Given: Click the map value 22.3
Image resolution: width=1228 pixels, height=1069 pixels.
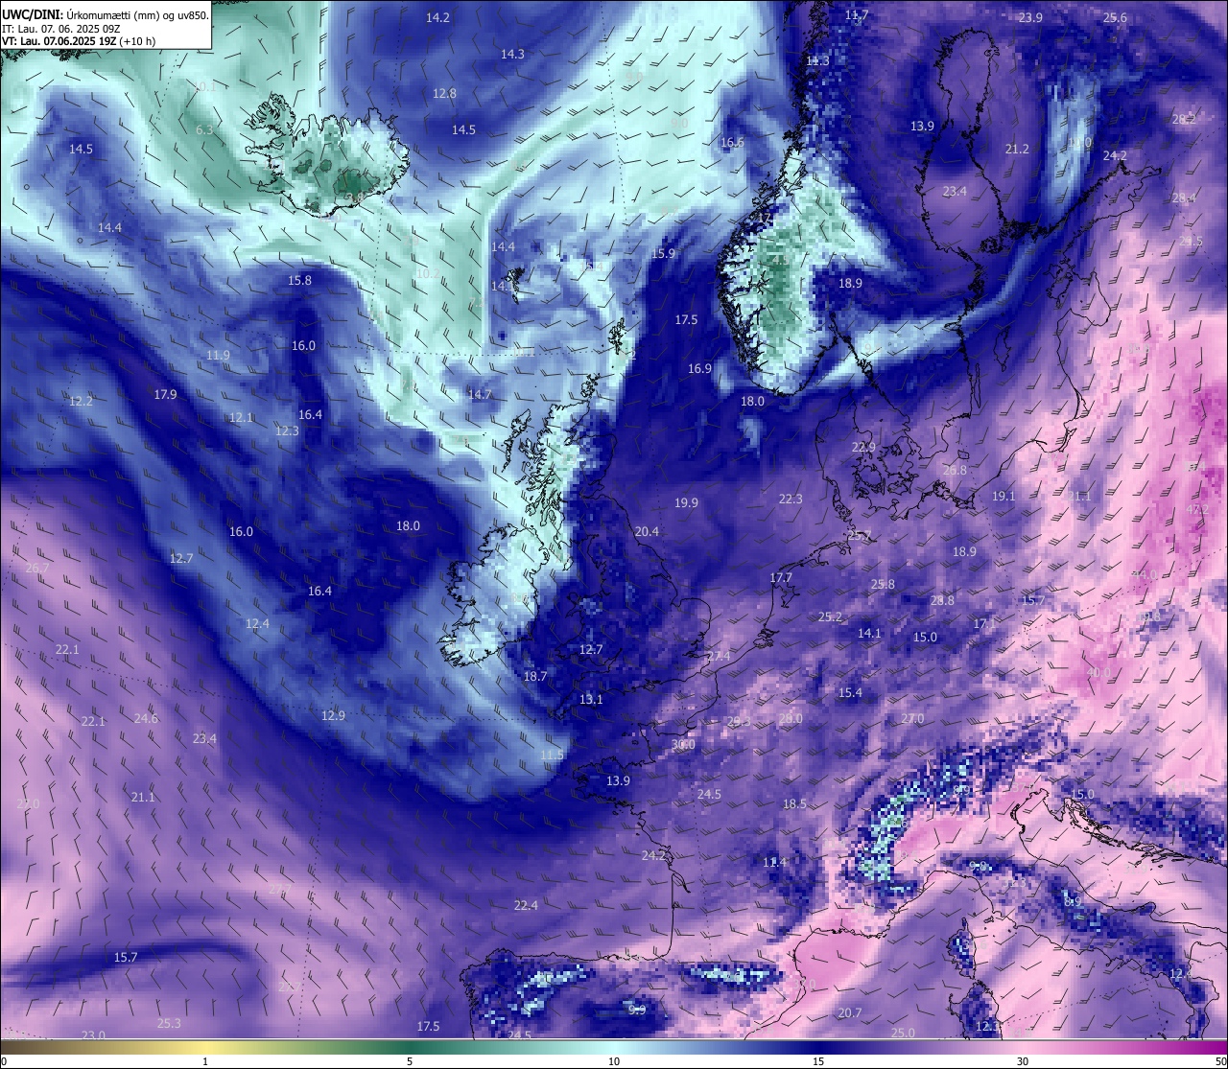Looking at the screenshot, I should coord(791,500).
